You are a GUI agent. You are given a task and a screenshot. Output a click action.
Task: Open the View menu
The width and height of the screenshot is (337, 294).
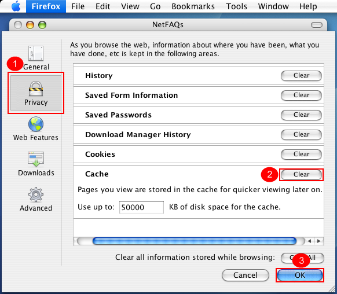tap(130, 6)
